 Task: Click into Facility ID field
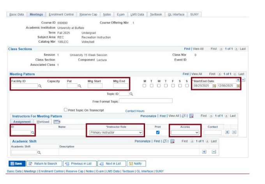pos(24,86)
